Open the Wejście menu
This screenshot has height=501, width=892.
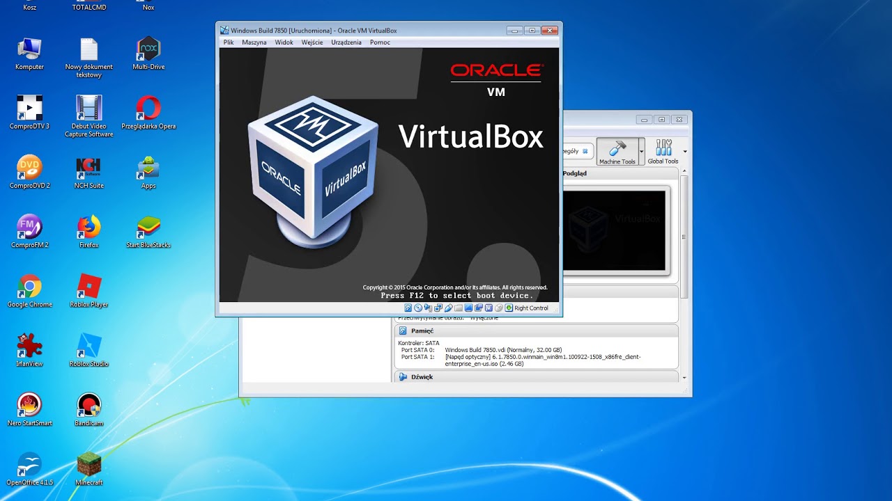312,42
